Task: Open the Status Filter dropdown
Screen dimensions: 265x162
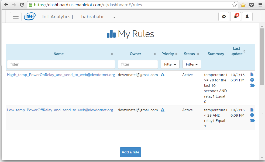Action: [192, 64]
